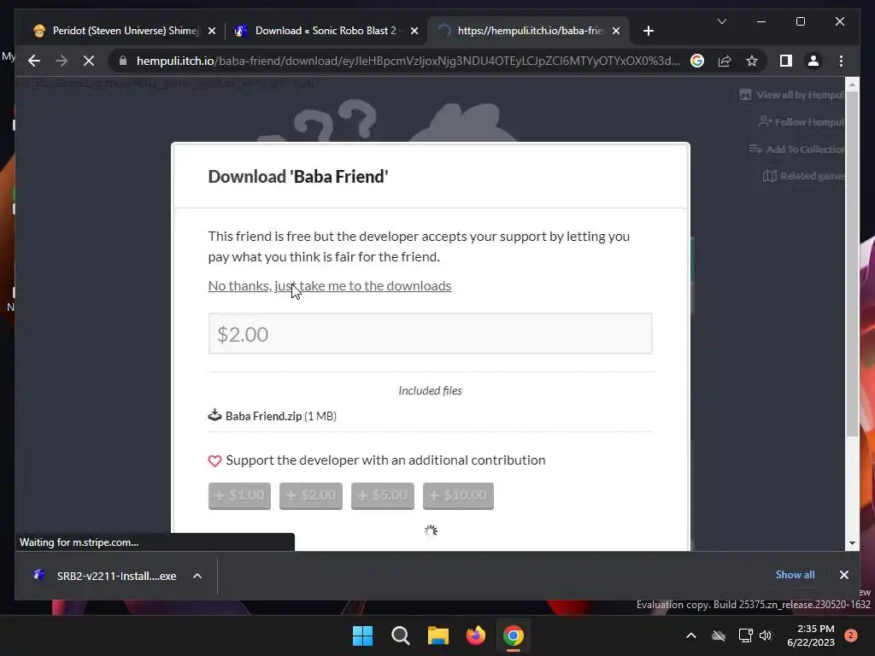Add $10.00 contribution

pos(458,496)
